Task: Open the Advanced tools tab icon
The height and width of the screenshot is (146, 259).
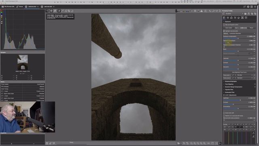Action: [235, 18]
